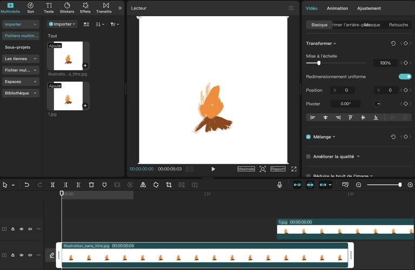The height and width of the screenshot is (270, 415).
Task: Toggle Redimensionnement uniforme switch
Action: tap(405, 77)
